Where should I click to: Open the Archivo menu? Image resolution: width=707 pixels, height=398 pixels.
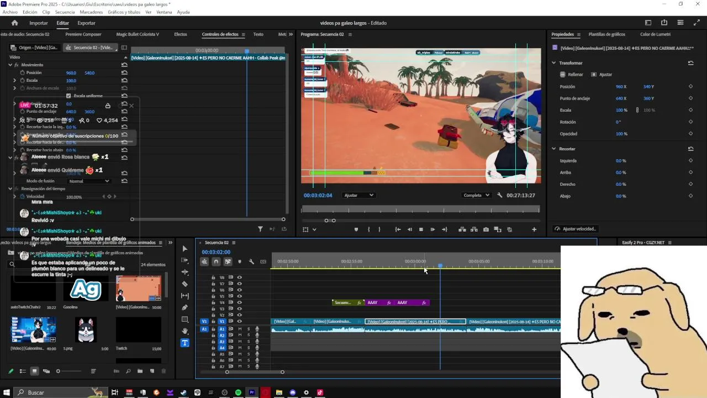(10, 12)
